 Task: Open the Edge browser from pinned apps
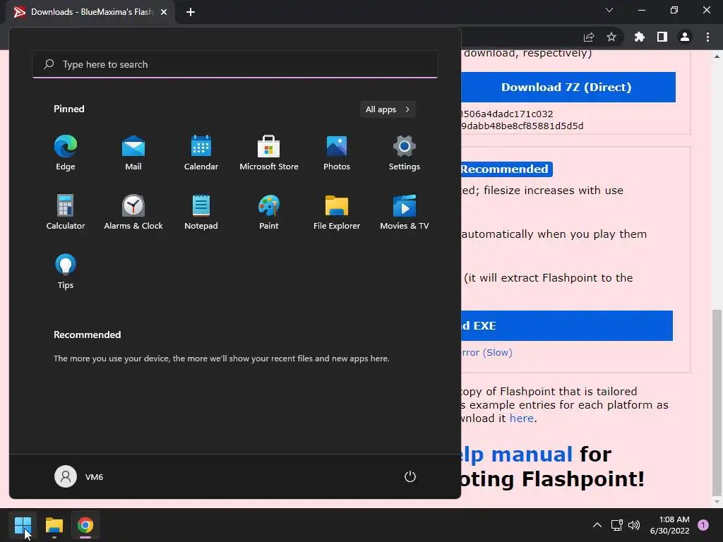coord(66,153)
